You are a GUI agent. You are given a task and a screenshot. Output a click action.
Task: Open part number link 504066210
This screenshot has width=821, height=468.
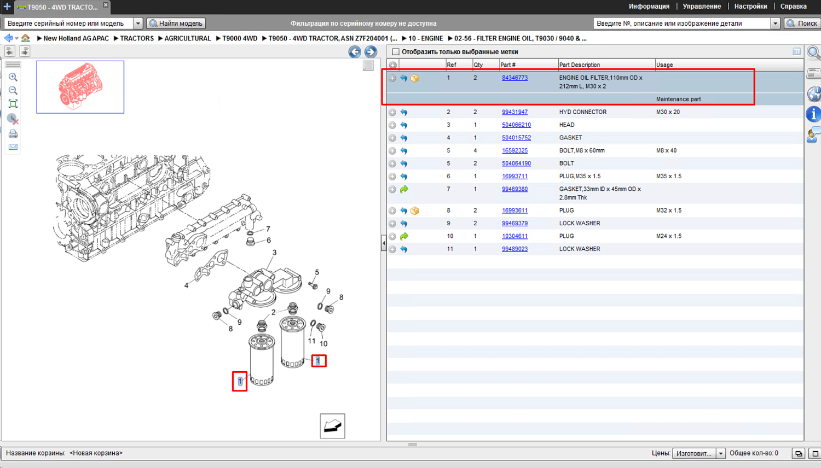click(x=516, y=125)
